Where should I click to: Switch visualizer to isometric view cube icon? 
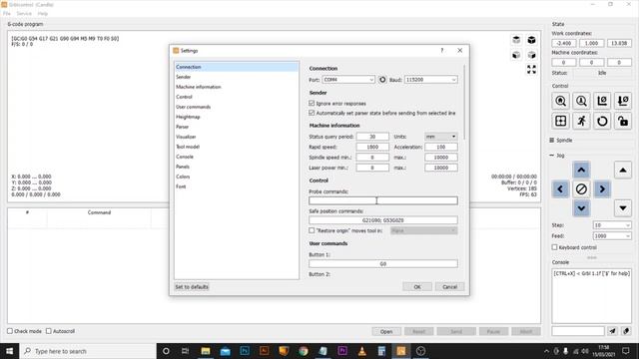click(x=531, y=40)
